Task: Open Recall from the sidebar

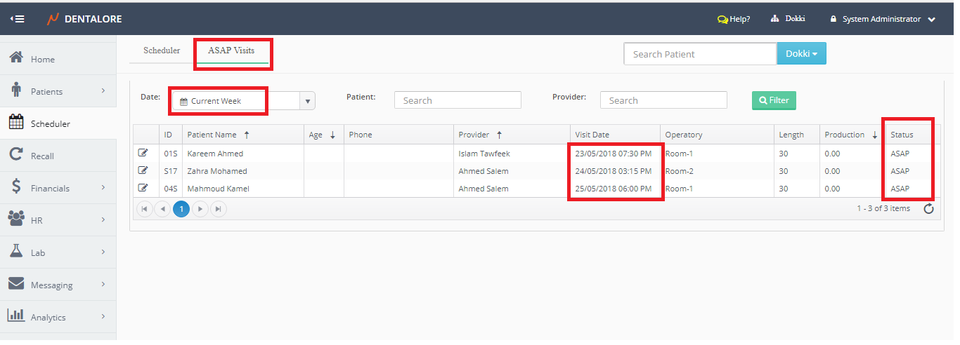Action: 42,156
